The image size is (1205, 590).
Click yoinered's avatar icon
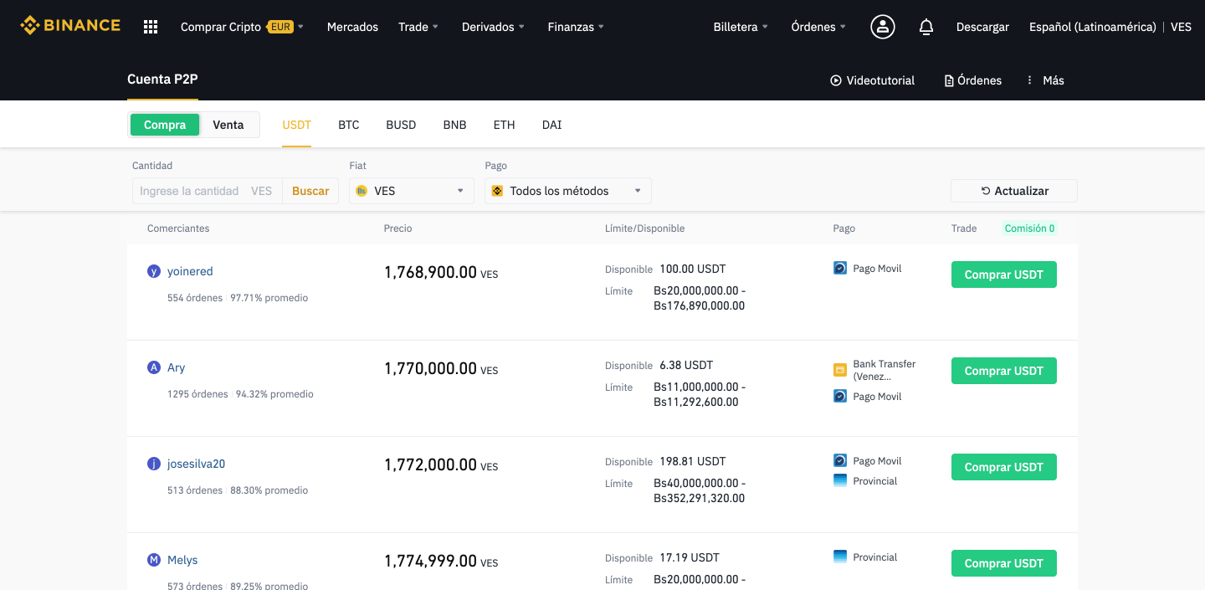coord(153,271)
